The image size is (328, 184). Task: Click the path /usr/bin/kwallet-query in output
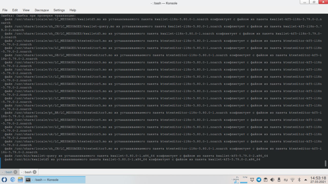pyautogui.click(x=36, y=156)
